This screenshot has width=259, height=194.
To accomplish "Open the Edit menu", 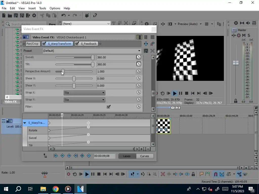I will pos(12,8).
